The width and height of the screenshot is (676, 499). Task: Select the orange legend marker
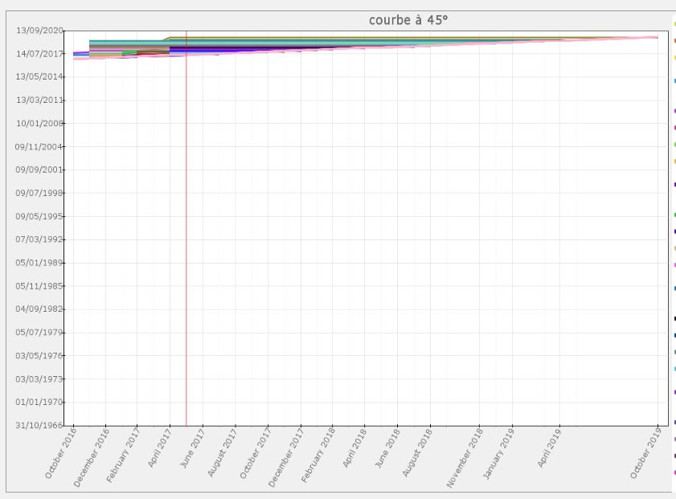click(674, 40)
